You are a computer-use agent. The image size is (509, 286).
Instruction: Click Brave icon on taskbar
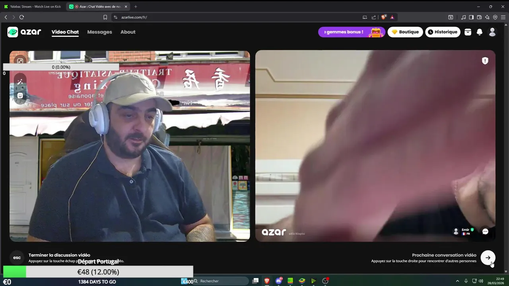click(x=267, y=281)
